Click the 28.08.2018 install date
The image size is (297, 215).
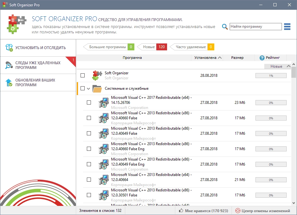(x=209, y=76)
